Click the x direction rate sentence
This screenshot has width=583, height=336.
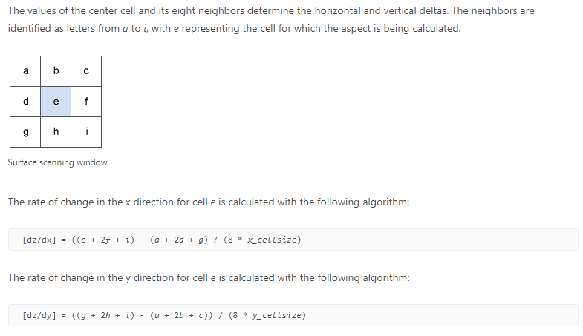click(x=209, y=202)
